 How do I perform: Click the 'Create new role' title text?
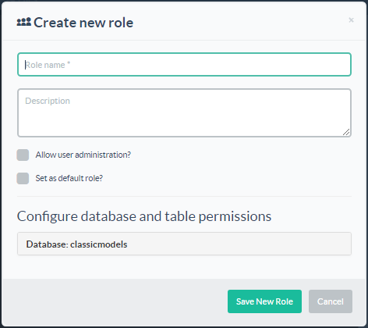point(83,23)
